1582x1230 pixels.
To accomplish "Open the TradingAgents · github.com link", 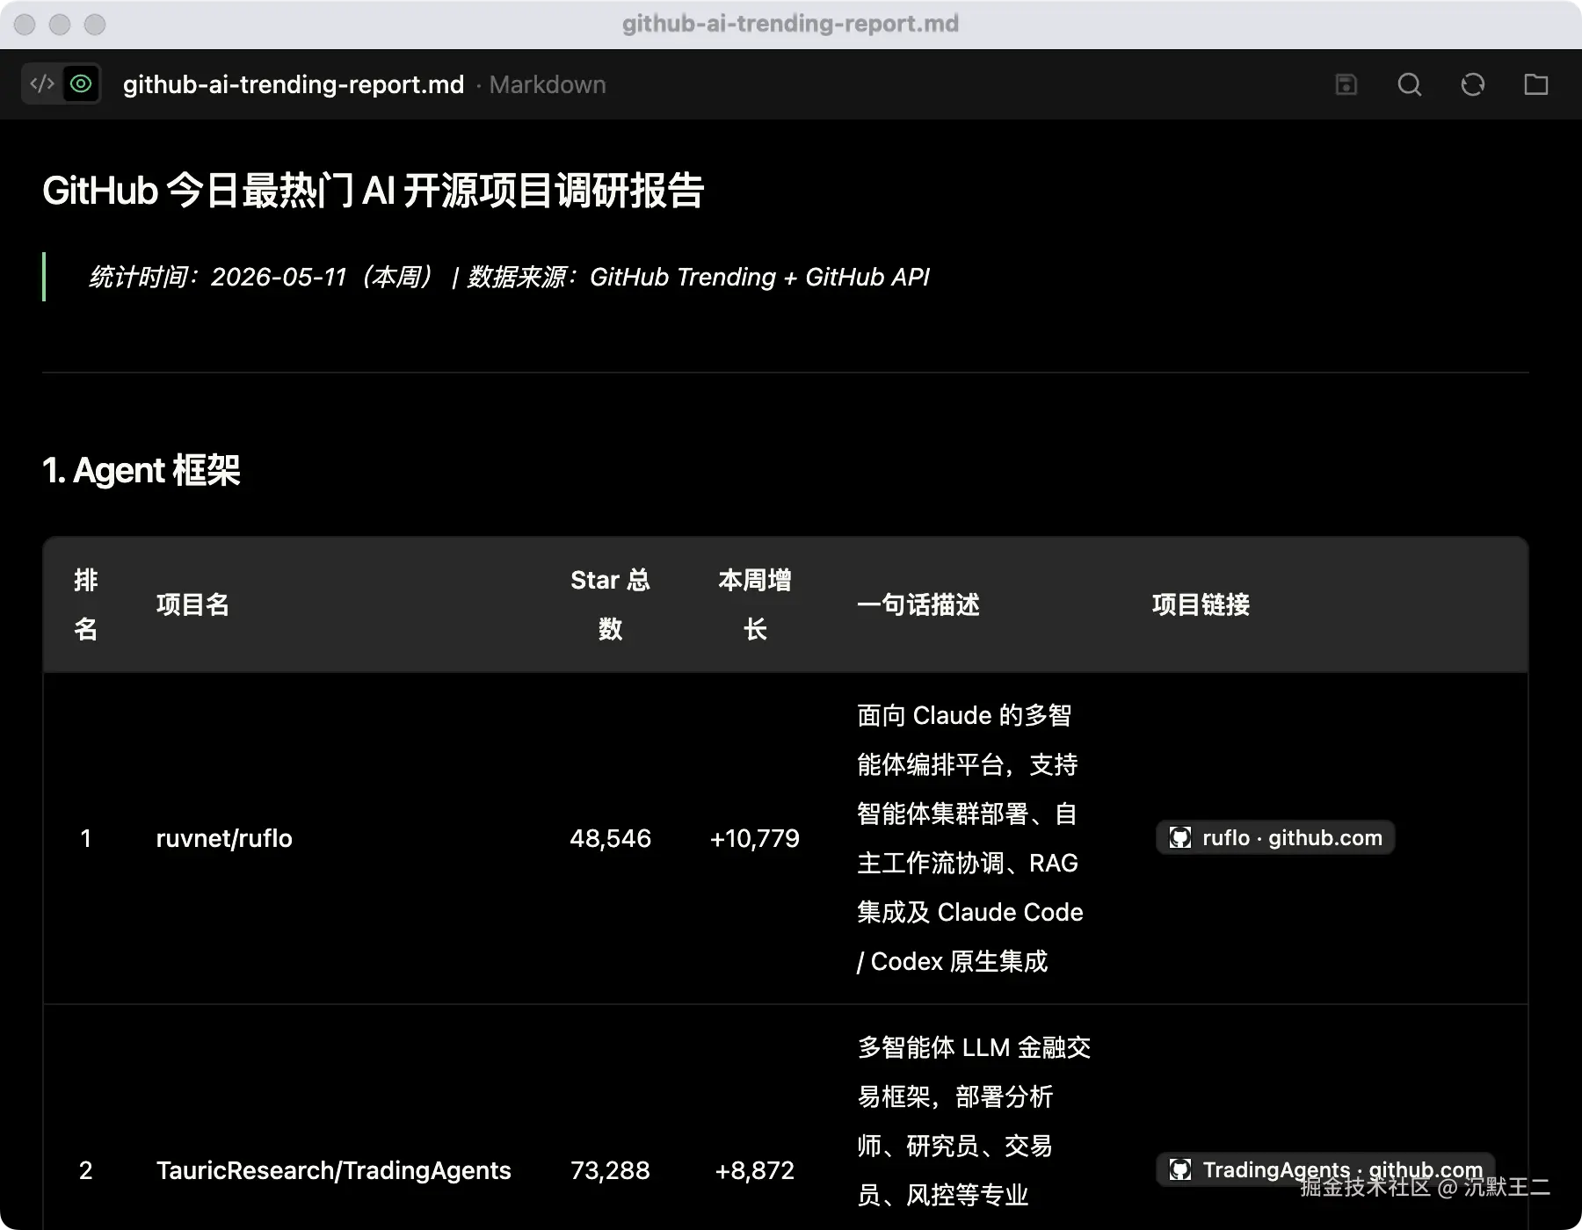I will coord(1325,1170).
